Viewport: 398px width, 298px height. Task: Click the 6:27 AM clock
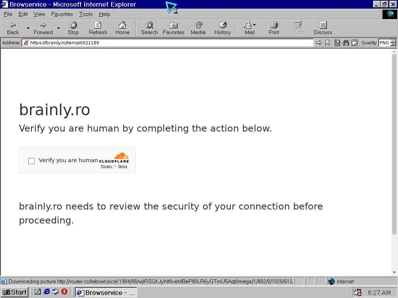coord(379,293)
